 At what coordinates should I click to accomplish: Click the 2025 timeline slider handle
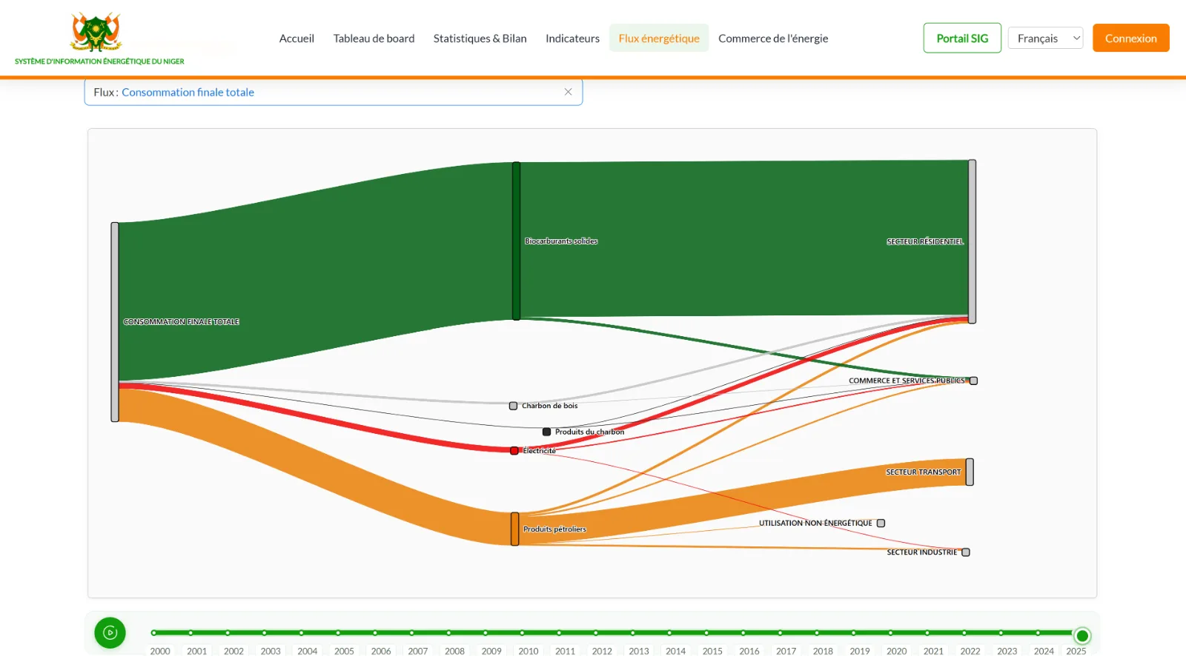1082,635
